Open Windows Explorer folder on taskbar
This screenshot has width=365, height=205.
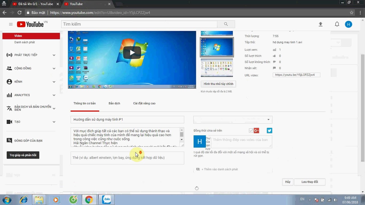pyautogui.click(x=39, y=200)
